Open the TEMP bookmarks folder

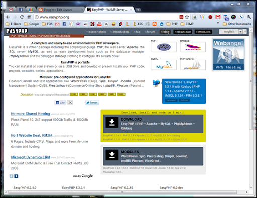[187, 24]
